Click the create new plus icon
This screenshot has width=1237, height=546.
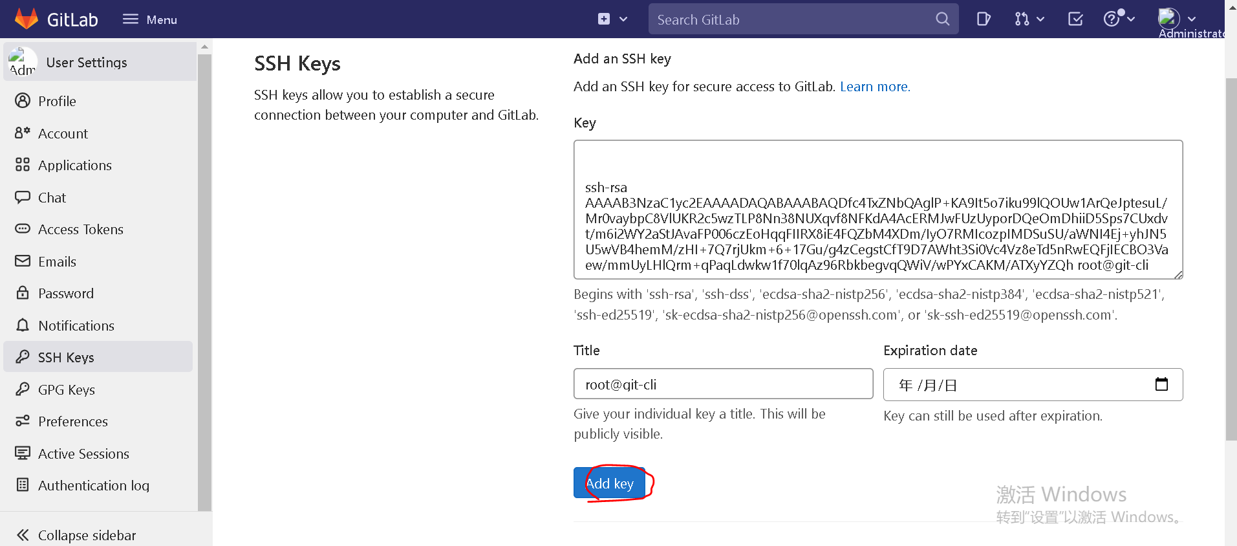(x=604, y=19)
